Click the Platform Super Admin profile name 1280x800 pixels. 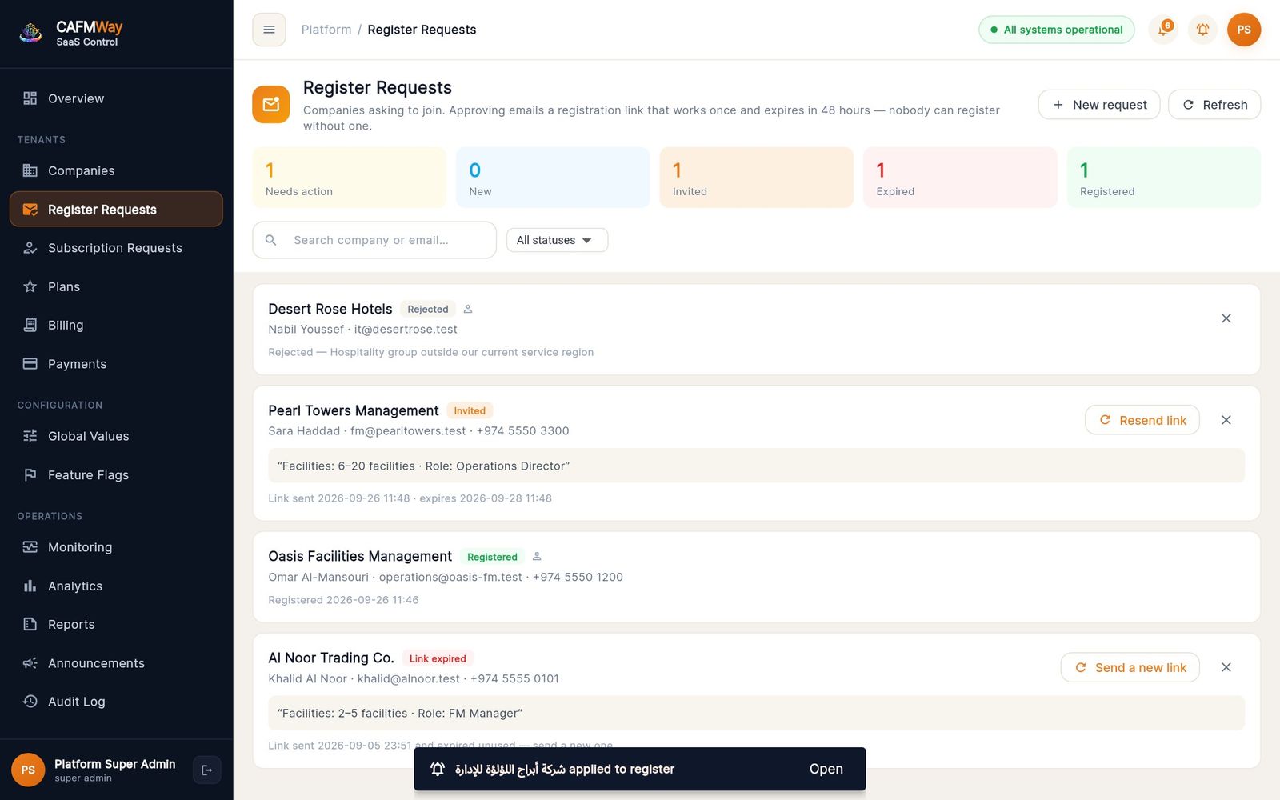[115, 764]
